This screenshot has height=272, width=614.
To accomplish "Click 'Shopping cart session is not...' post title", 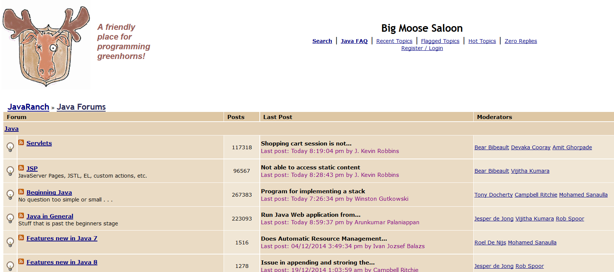I will tap(306, 144).
